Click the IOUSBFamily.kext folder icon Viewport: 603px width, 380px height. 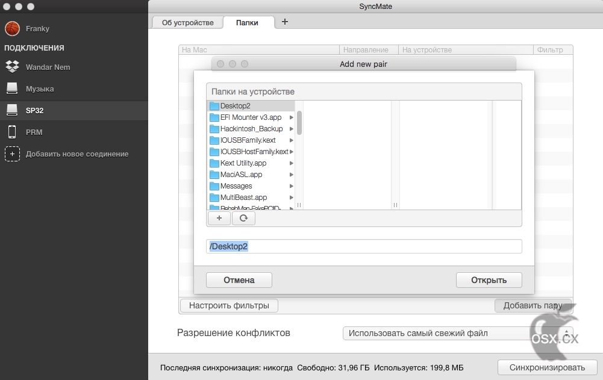pyautogui.click(x=214, y=140)
